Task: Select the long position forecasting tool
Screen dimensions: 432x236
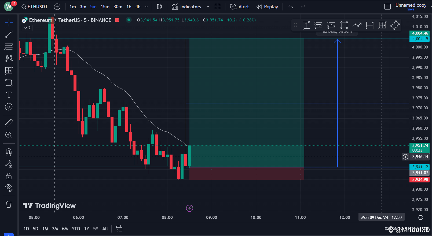Action: pos(9,70)
